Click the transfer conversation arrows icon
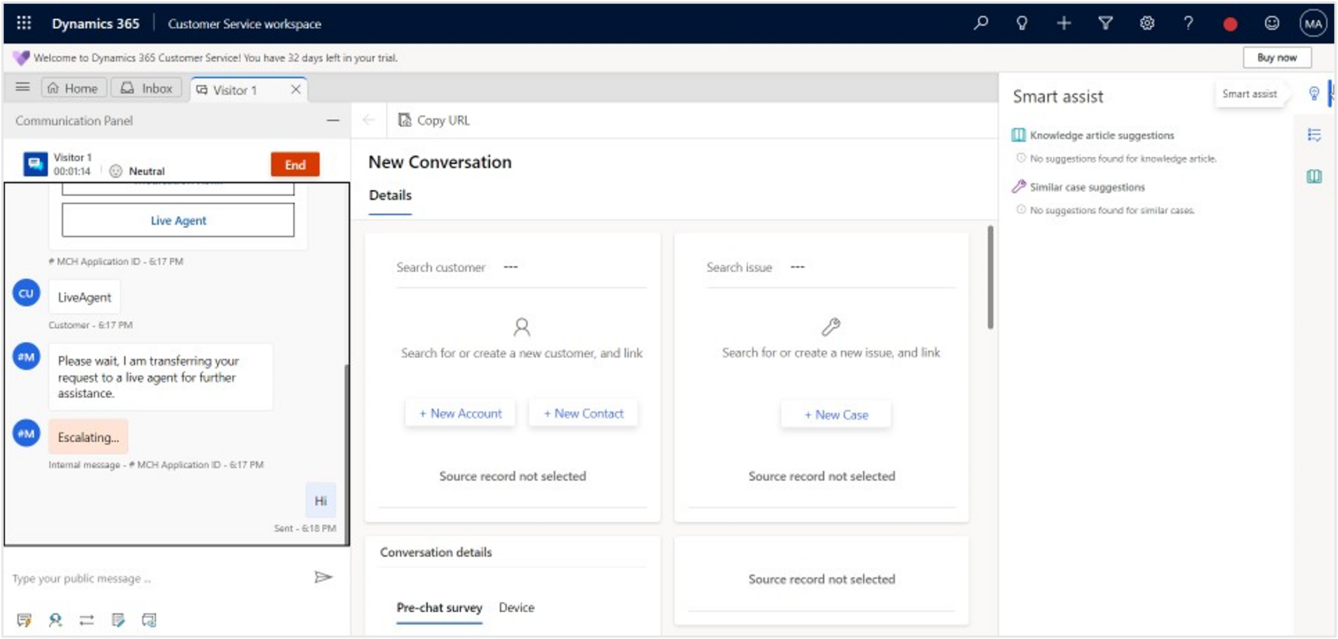Screen dimensions: 1338x639 pos(86,620)
